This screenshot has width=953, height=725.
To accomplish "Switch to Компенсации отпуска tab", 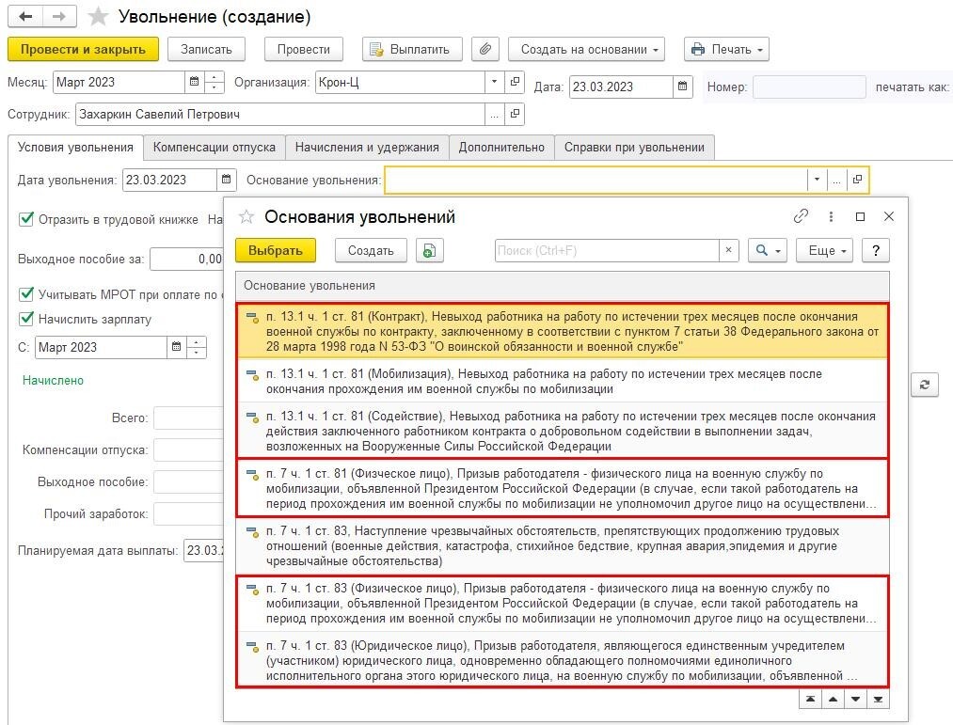I will click(x=214, y=148).
